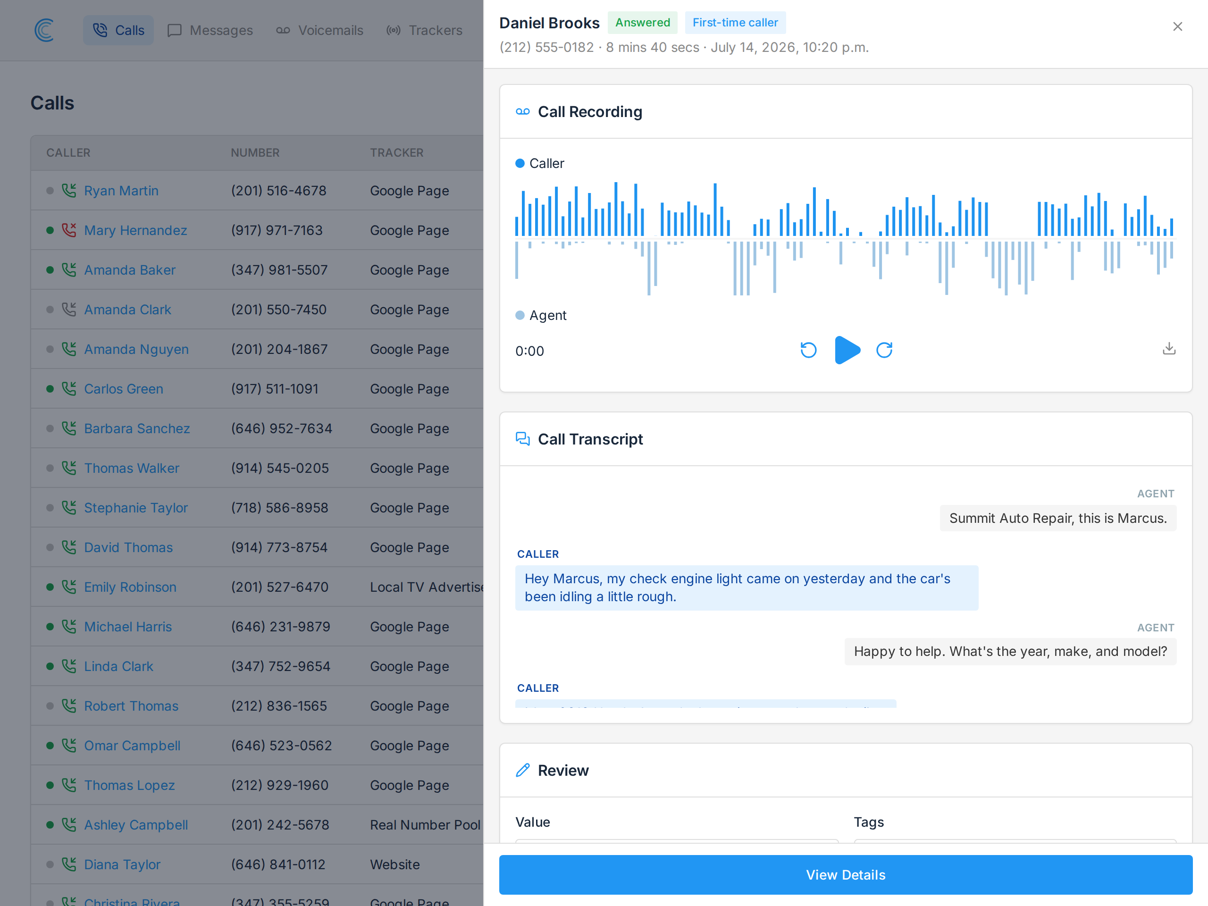Skip forward in the call recording

(x=884, y=350)
